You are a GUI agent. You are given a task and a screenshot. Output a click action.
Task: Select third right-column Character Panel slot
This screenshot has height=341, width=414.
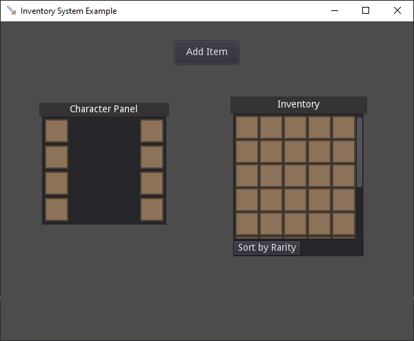tap(152, 183)
